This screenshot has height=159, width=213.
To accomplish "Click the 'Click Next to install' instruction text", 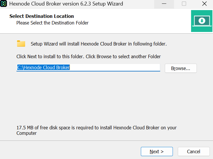I will pyautogui.click(x=89, y=56).
